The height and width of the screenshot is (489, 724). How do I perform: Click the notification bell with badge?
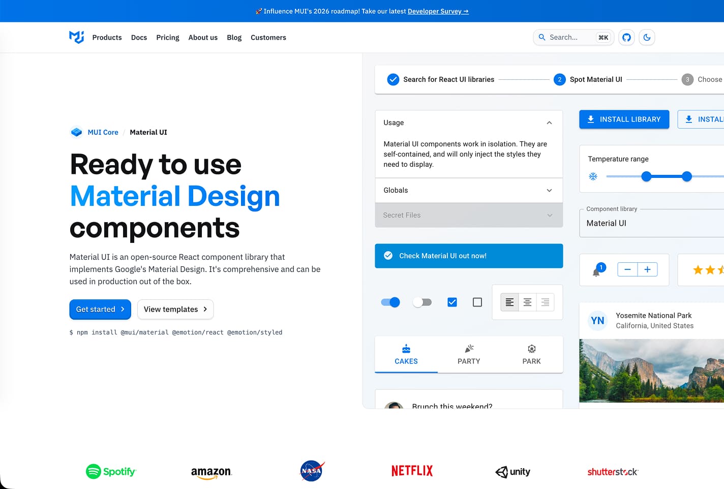coord(596,272)
